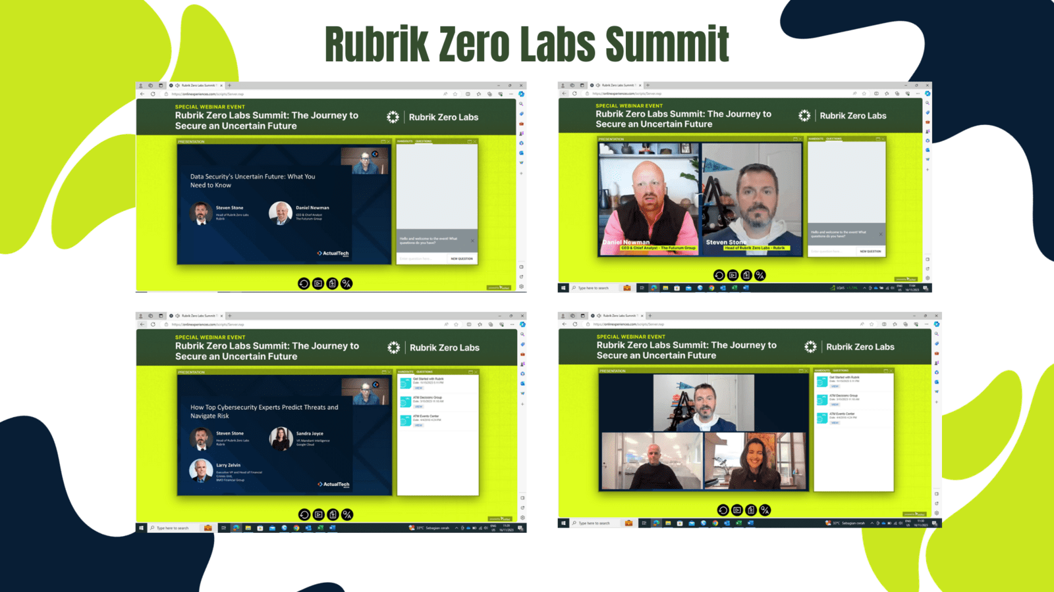Click question input field beside Data Security slide
This screenshot has width=1054, height=592.
(422, 259)
